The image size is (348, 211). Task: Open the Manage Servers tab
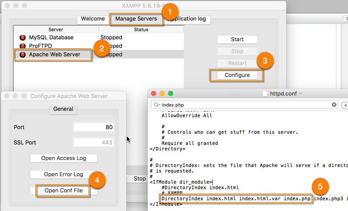[136, 19]
